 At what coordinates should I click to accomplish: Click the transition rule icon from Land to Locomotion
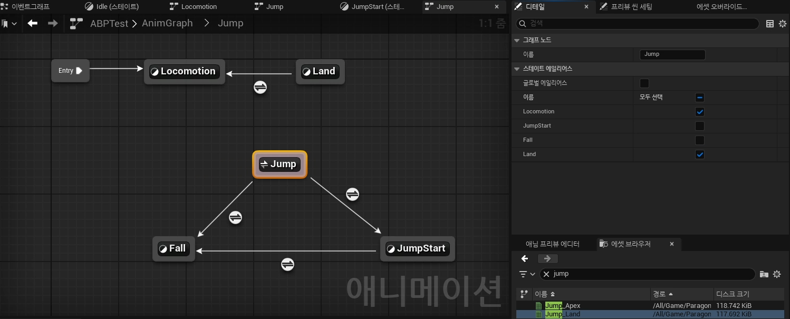(x=260, y=88)
